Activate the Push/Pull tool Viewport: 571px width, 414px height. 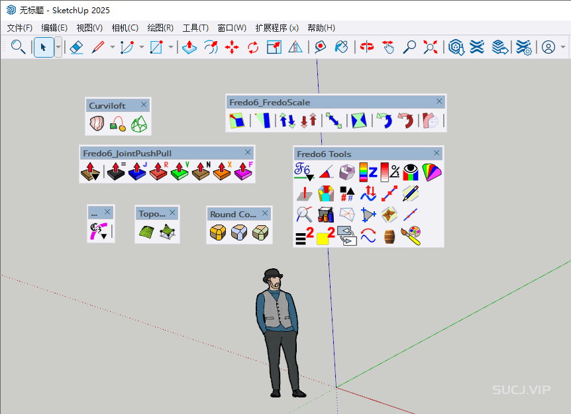(x=189, y=47)
